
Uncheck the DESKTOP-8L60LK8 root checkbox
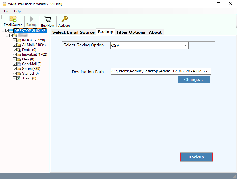7,31
